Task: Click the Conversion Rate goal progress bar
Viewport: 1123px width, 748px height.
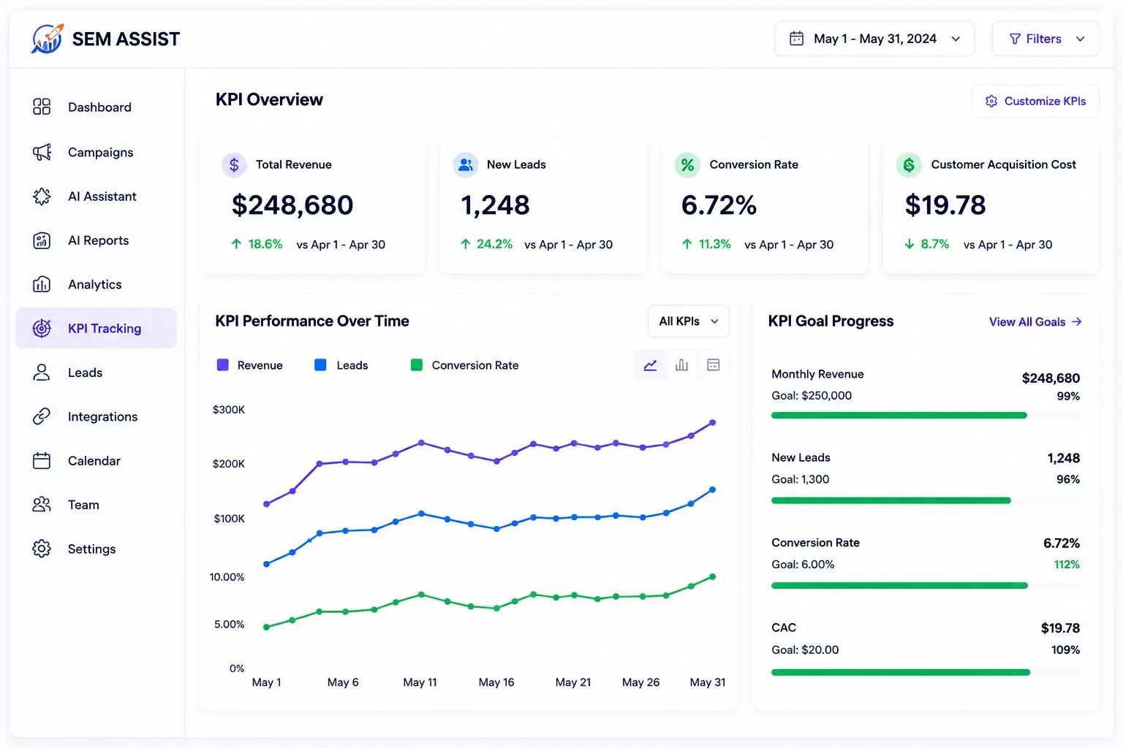Action: click(x=926, y=585)
